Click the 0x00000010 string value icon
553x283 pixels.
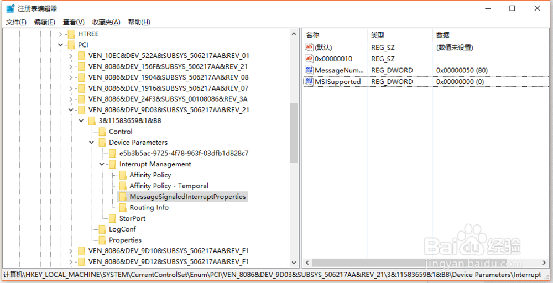tap(309, 59)
